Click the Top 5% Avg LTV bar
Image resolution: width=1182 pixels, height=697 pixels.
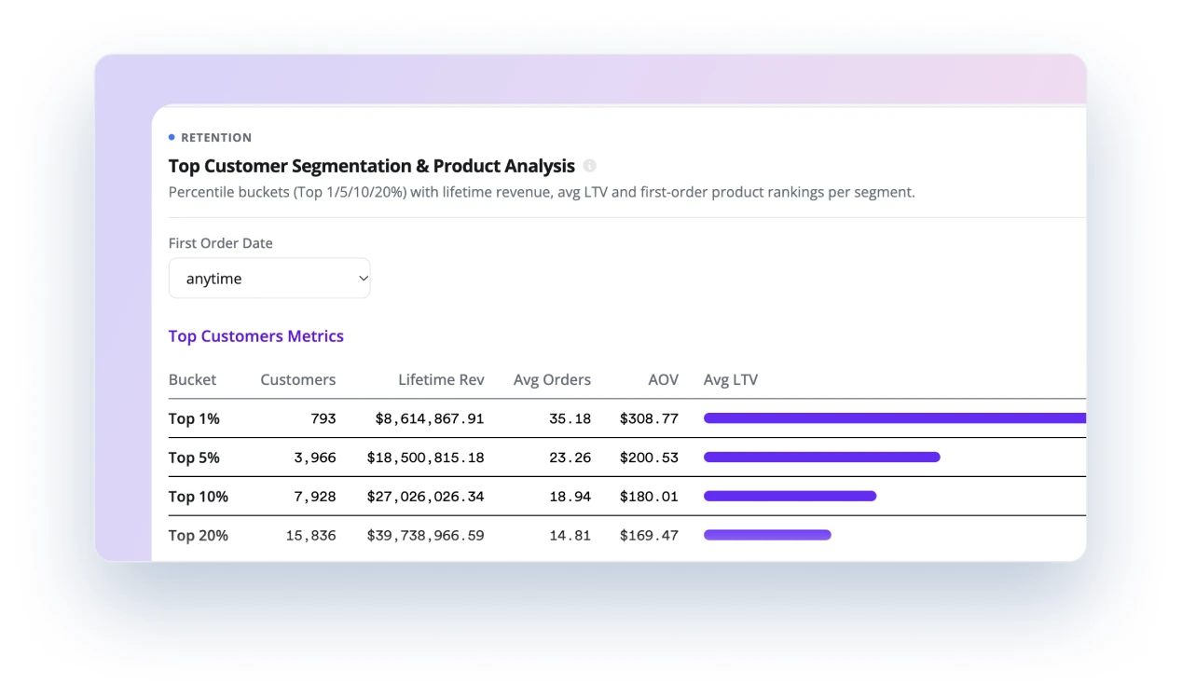click(x=822, y=458)
